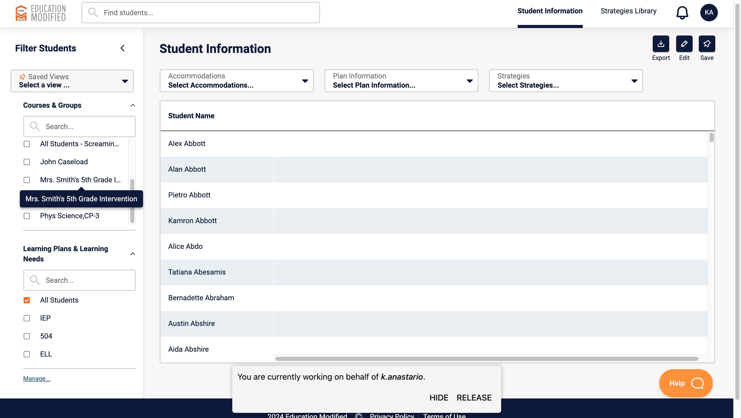Click the Find students search field
This screenshot has width=741, height=418.
point(200,13)
